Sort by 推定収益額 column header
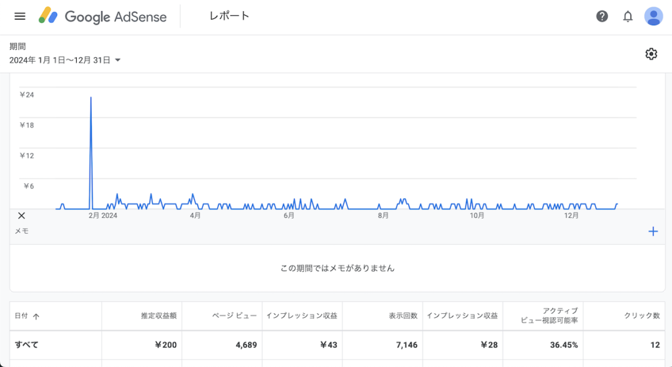 [x=159, y=316]
